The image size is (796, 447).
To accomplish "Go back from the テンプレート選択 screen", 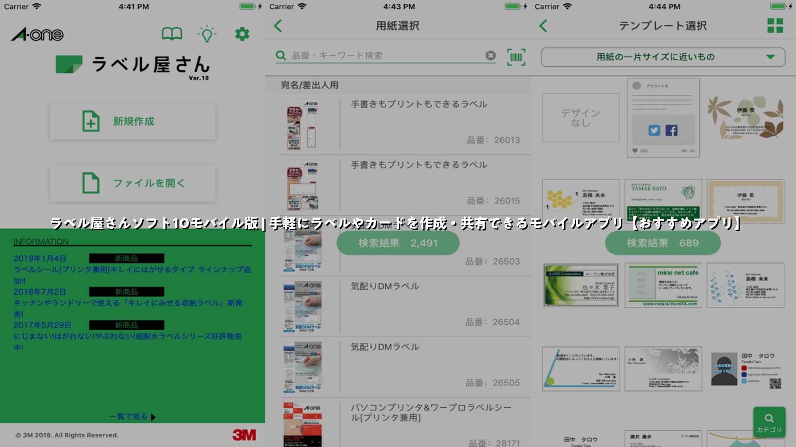I will tap(544, 26).
